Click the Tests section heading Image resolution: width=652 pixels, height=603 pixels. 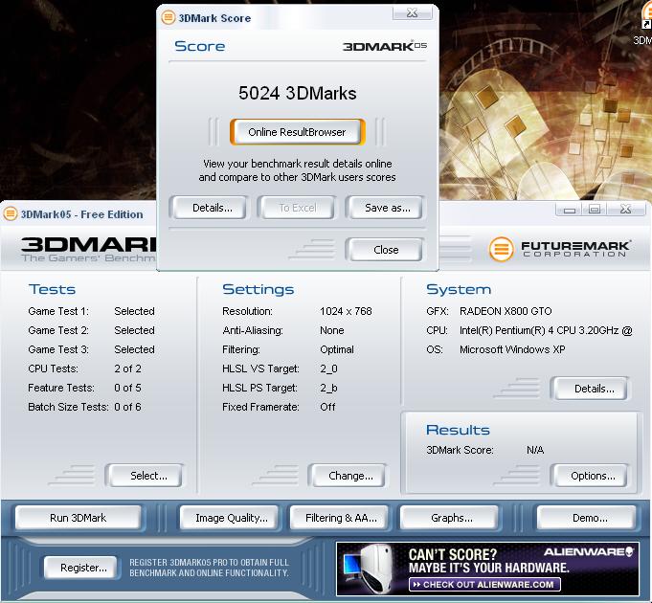52,289
